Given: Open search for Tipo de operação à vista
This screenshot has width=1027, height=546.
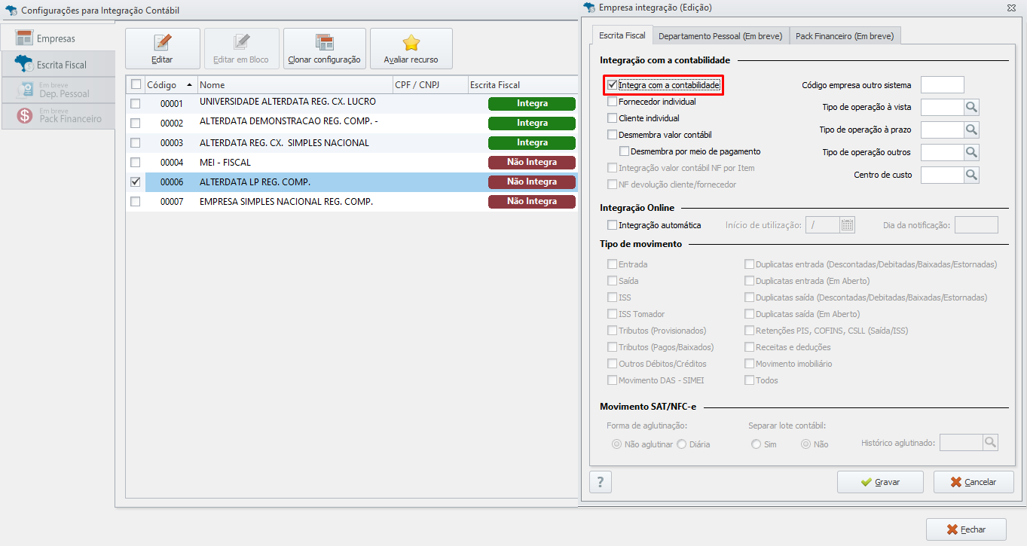Looking at the screenshot, I should click(972, 108).
